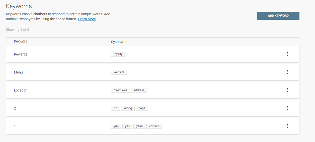Viewport: 315px width, 142px height.
Task: Click the ADD KEYWORD button
Action: 278,16
